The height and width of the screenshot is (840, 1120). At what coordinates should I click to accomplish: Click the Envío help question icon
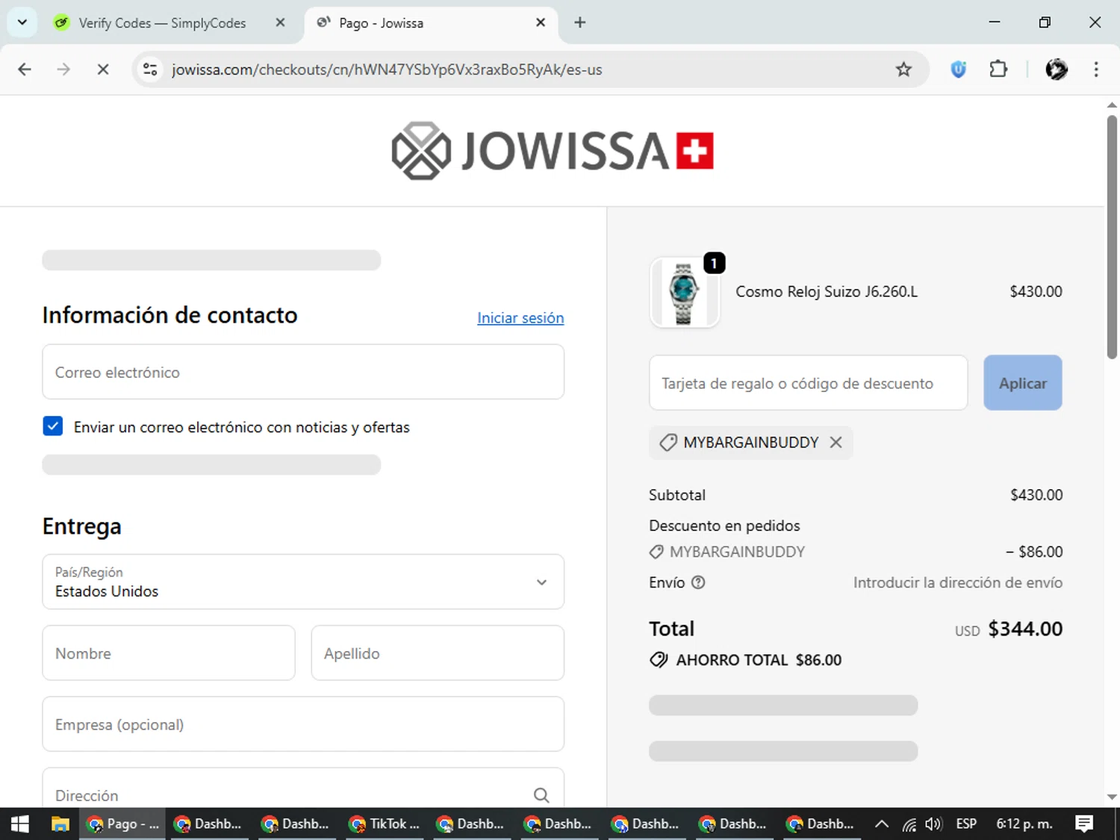(x=698, y=582)
